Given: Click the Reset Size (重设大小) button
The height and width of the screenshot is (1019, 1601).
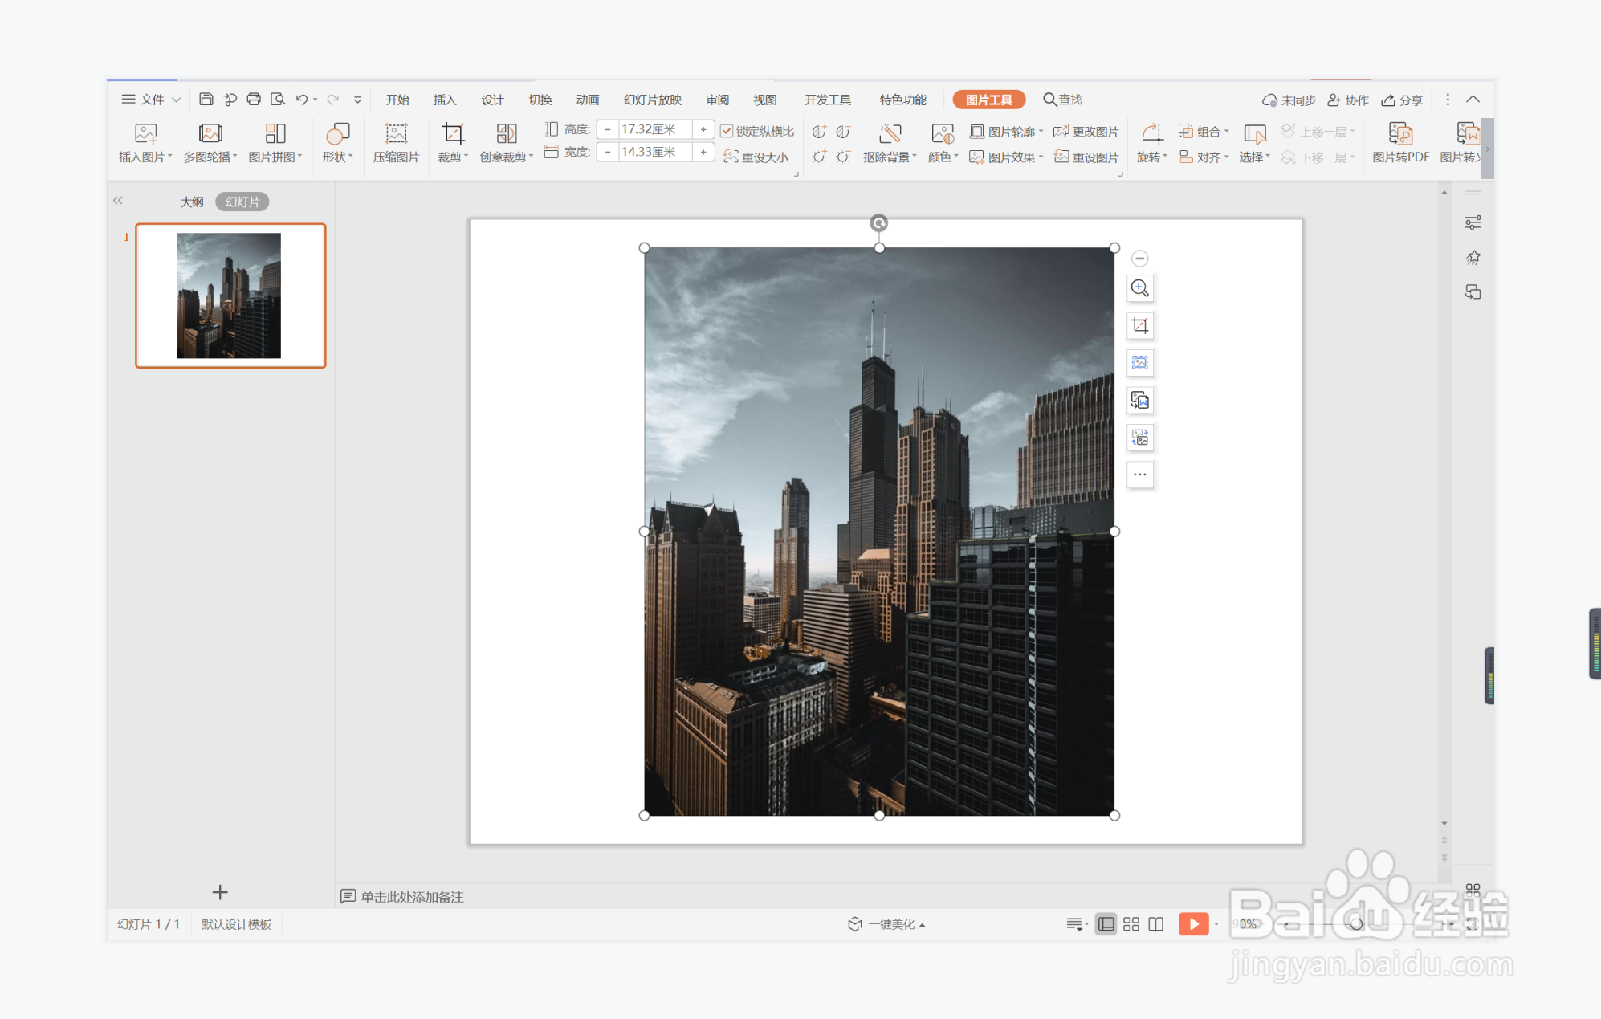Looking at the screenshot, I should click(x=756, y=157).
